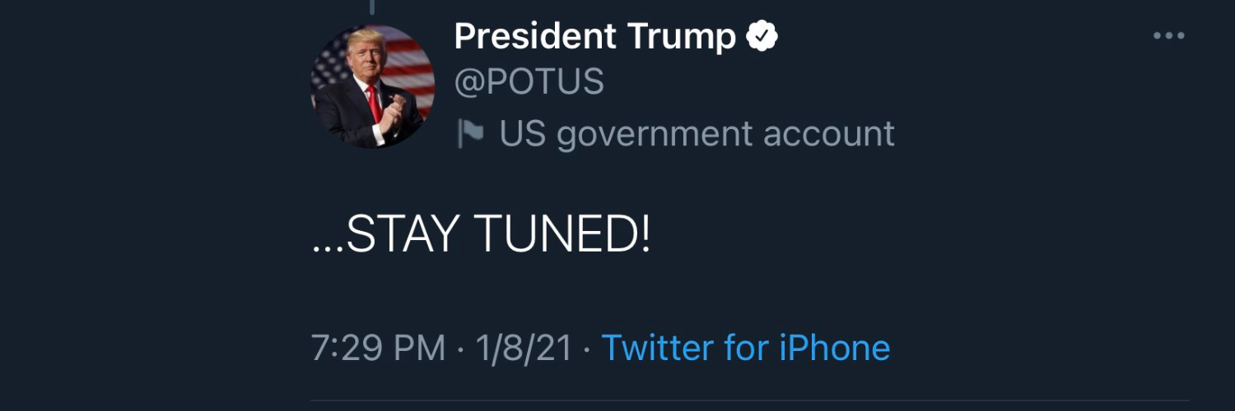Click the word "iPhone" in source link

(x=835, y=348)
